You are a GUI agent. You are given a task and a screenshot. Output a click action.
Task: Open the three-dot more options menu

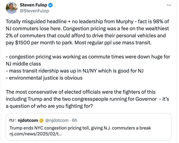tap(169, 5)
